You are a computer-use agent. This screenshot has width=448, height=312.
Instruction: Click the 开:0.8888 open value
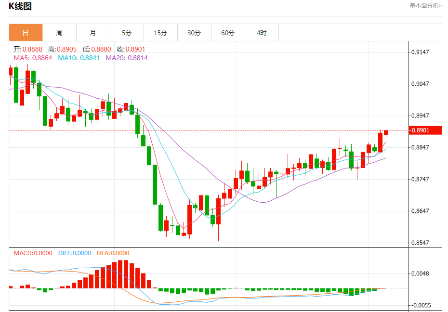click(x=28, y=50)
